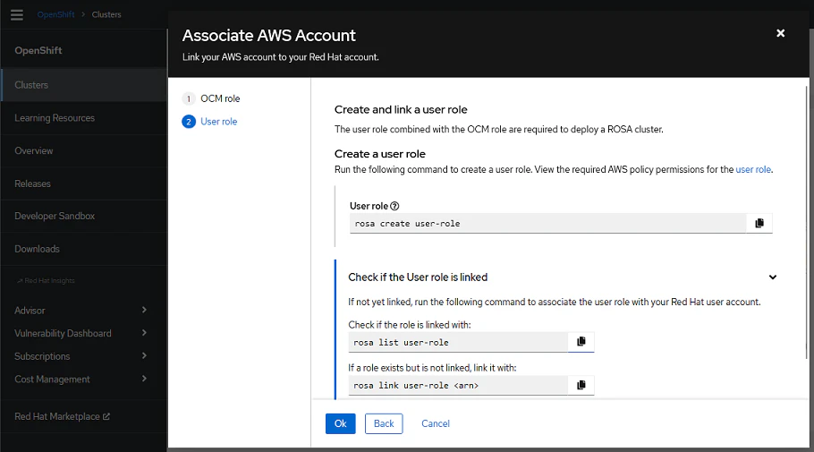The width and height of the screenshot is (814, 452).
Task: Click the rosa create user-role command field
Action: click(x=547, y=223)
